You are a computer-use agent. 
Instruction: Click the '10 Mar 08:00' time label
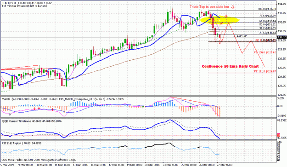pyautogui.click(x=45, y=165)
